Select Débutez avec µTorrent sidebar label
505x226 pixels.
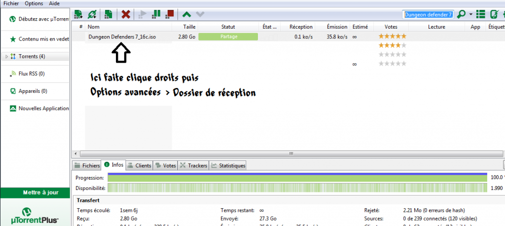tap(44, 19)
